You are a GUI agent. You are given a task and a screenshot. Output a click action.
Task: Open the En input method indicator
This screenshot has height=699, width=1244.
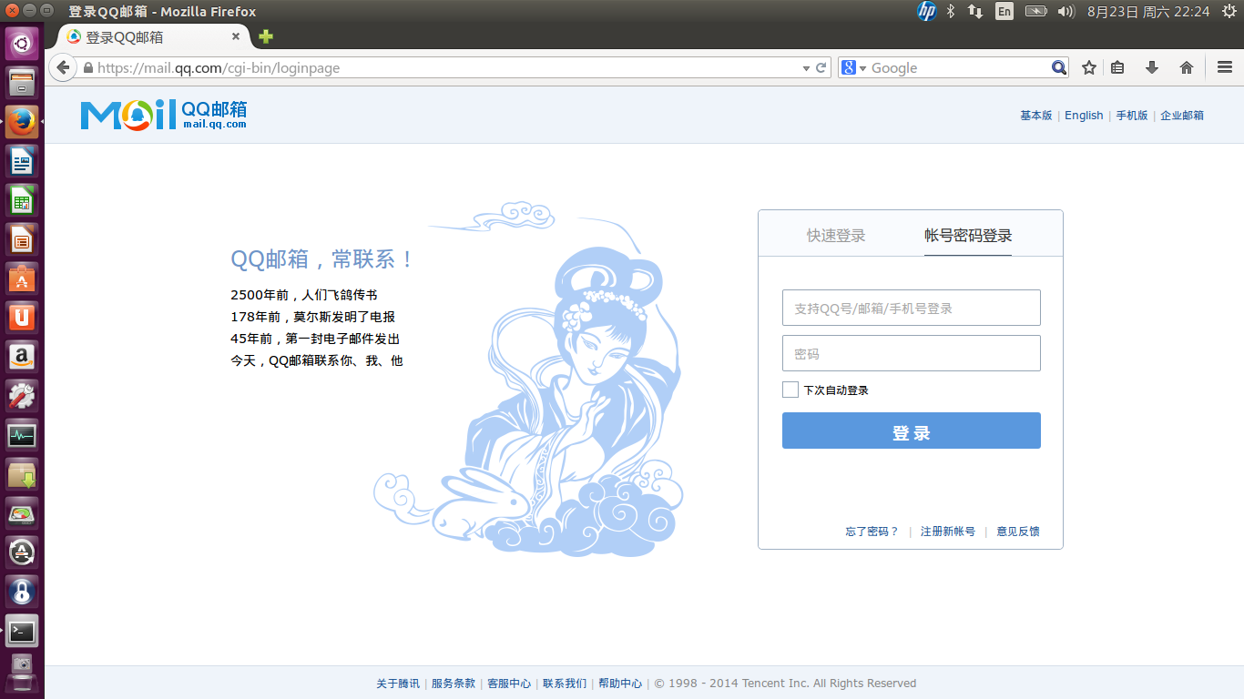point(1004,11)
